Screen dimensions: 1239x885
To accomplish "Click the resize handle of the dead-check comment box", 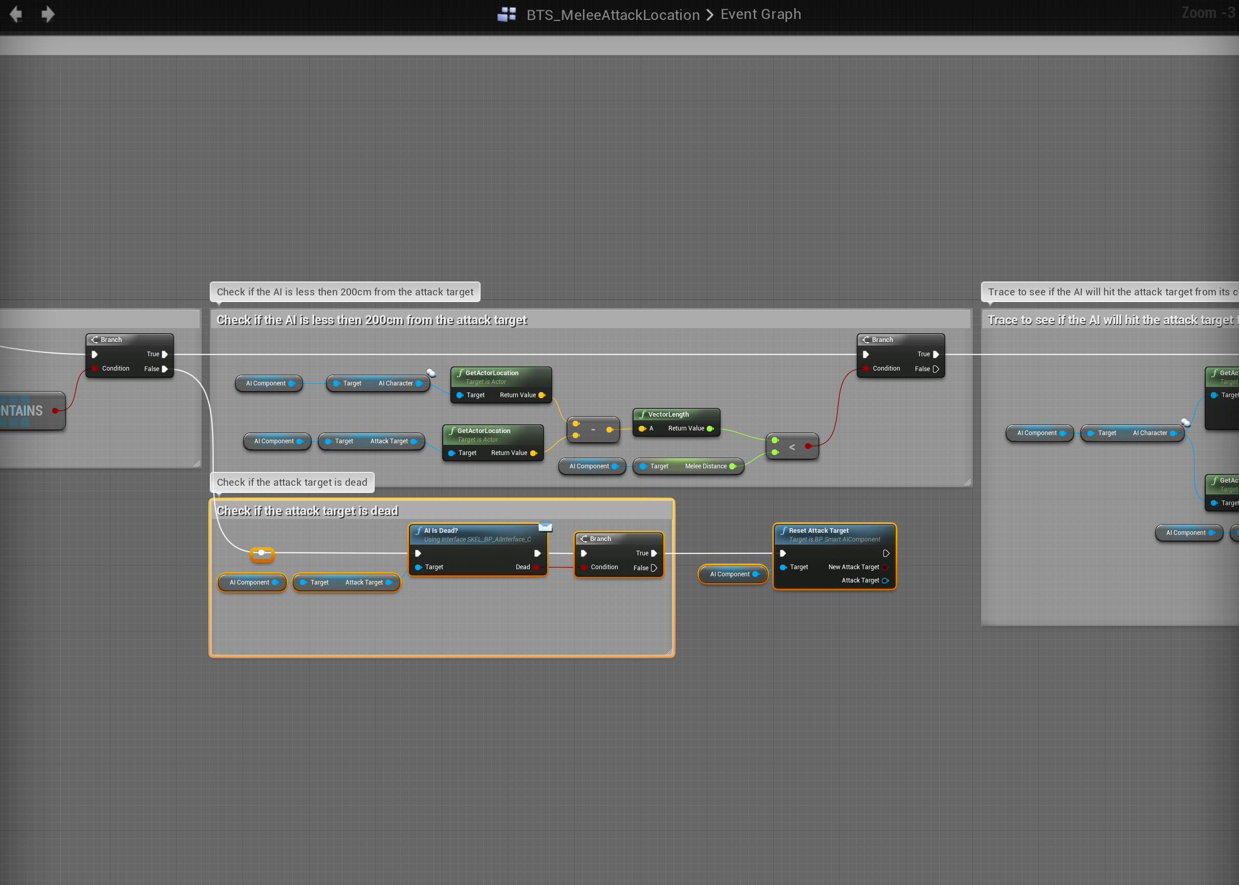I will coord(669,652).
